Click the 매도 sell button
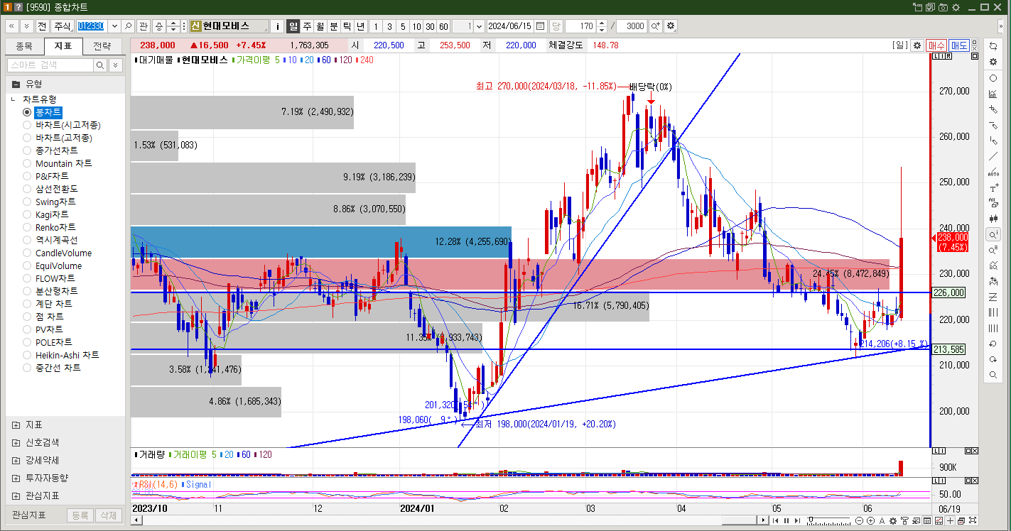Image resolution: width=1011 pixels, height=531 pixels. click(x=959, y=45)
